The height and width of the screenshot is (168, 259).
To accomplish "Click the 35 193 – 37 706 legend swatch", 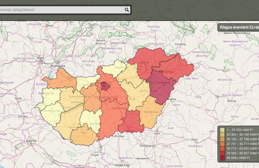I will click(222, 139).
